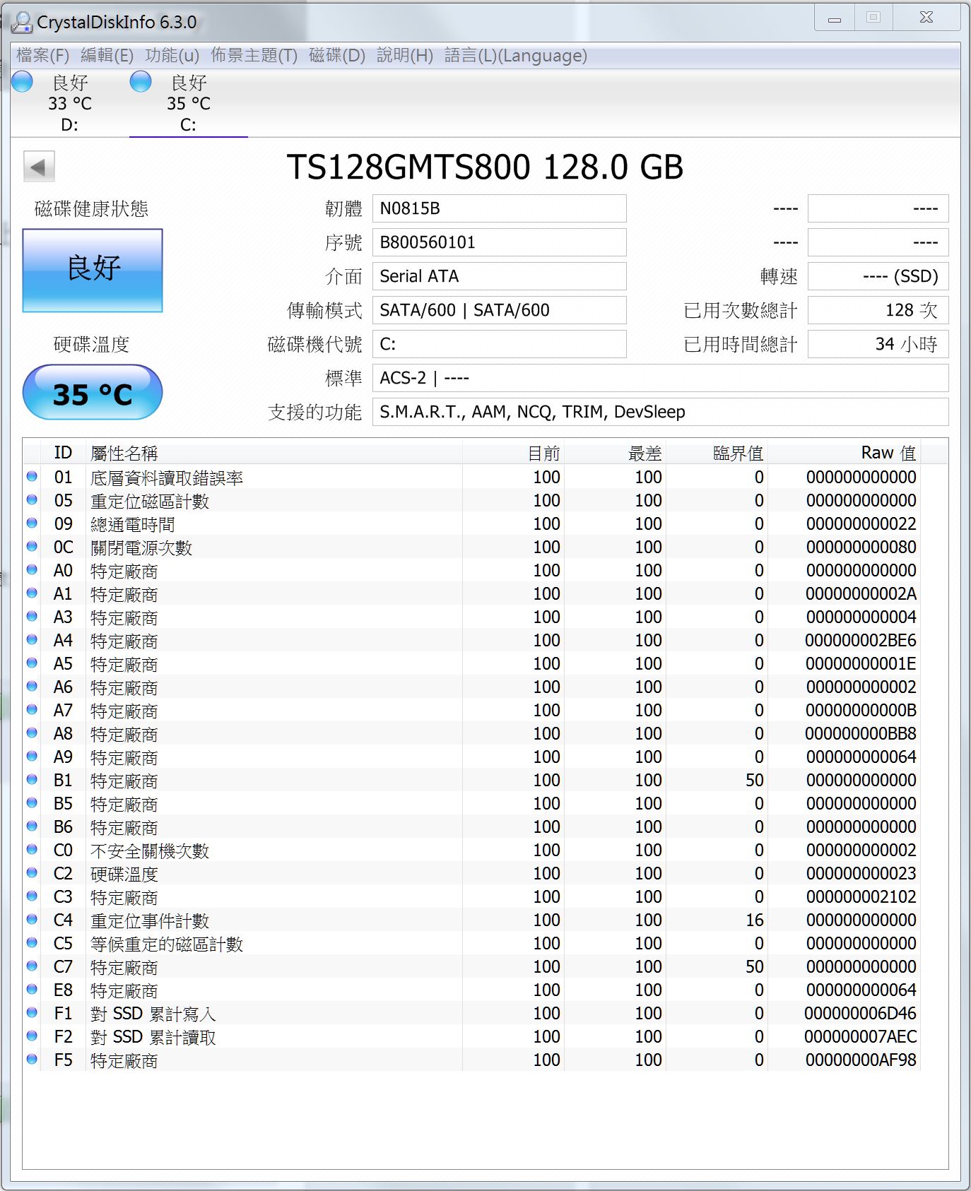This screenshot has height=1191, width=971.
Task: Click the serial number field B800560101
Action: (x=499, y=242)
